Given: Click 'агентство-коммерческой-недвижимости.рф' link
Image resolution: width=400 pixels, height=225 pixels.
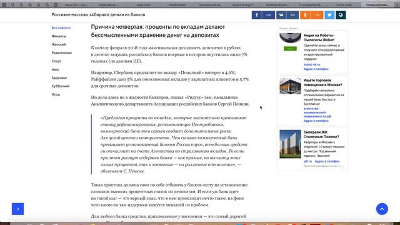Looking at the screenshot, I should tap(317, 112).
